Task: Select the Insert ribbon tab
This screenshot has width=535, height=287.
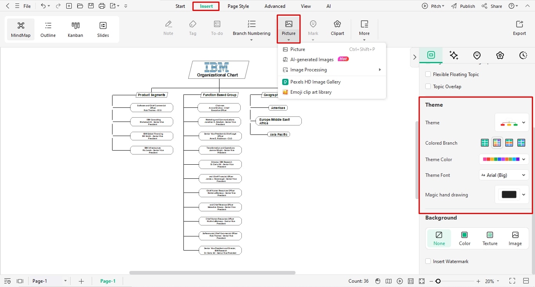Action: [206, 6]
